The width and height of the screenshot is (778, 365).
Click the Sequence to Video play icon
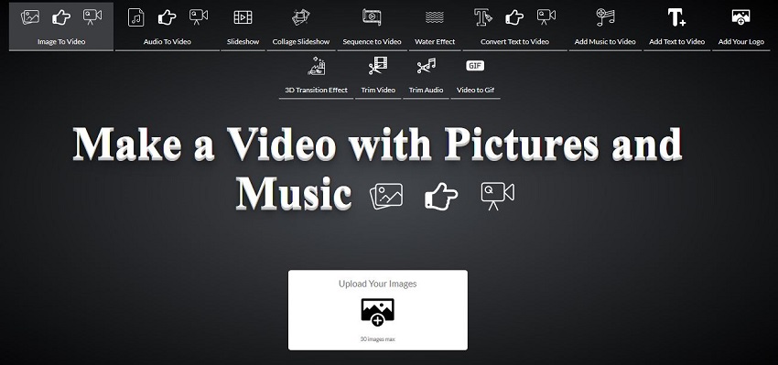(x=371, y=17)
